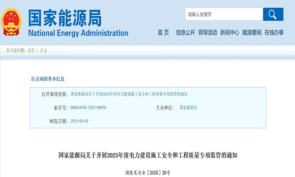295x177 pixels.
Task: Open the 首页 navigation item
Action: [163, 32]
